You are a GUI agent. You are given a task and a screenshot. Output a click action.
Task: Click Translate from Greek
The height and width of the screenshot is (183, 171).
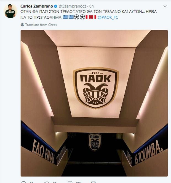point(41,25)
